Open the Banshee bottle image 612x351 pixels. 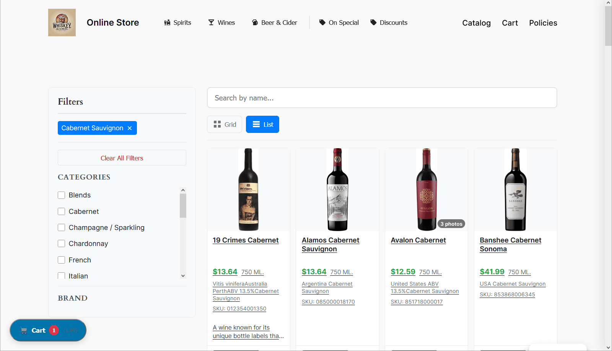(x=515, y=189)
